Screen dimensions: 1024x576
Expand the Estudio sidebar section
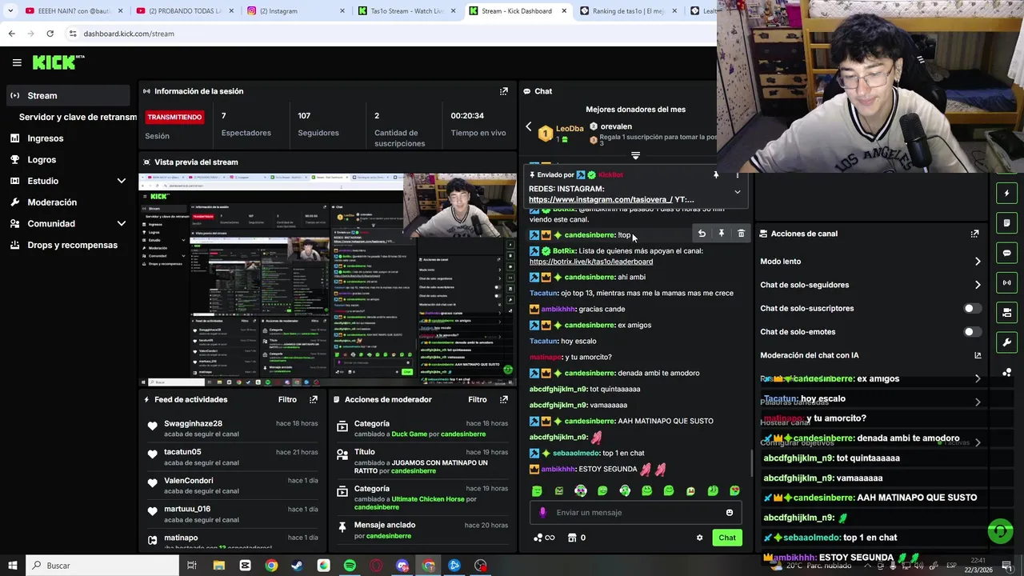[122, 181]
